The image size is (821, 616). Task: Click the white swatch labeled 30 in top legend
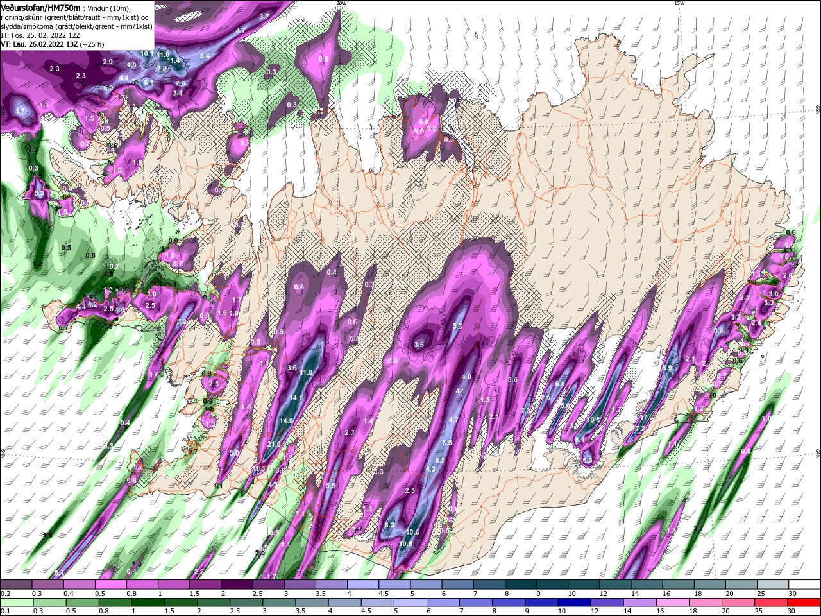pyautogui.click(x=805, y=585)
